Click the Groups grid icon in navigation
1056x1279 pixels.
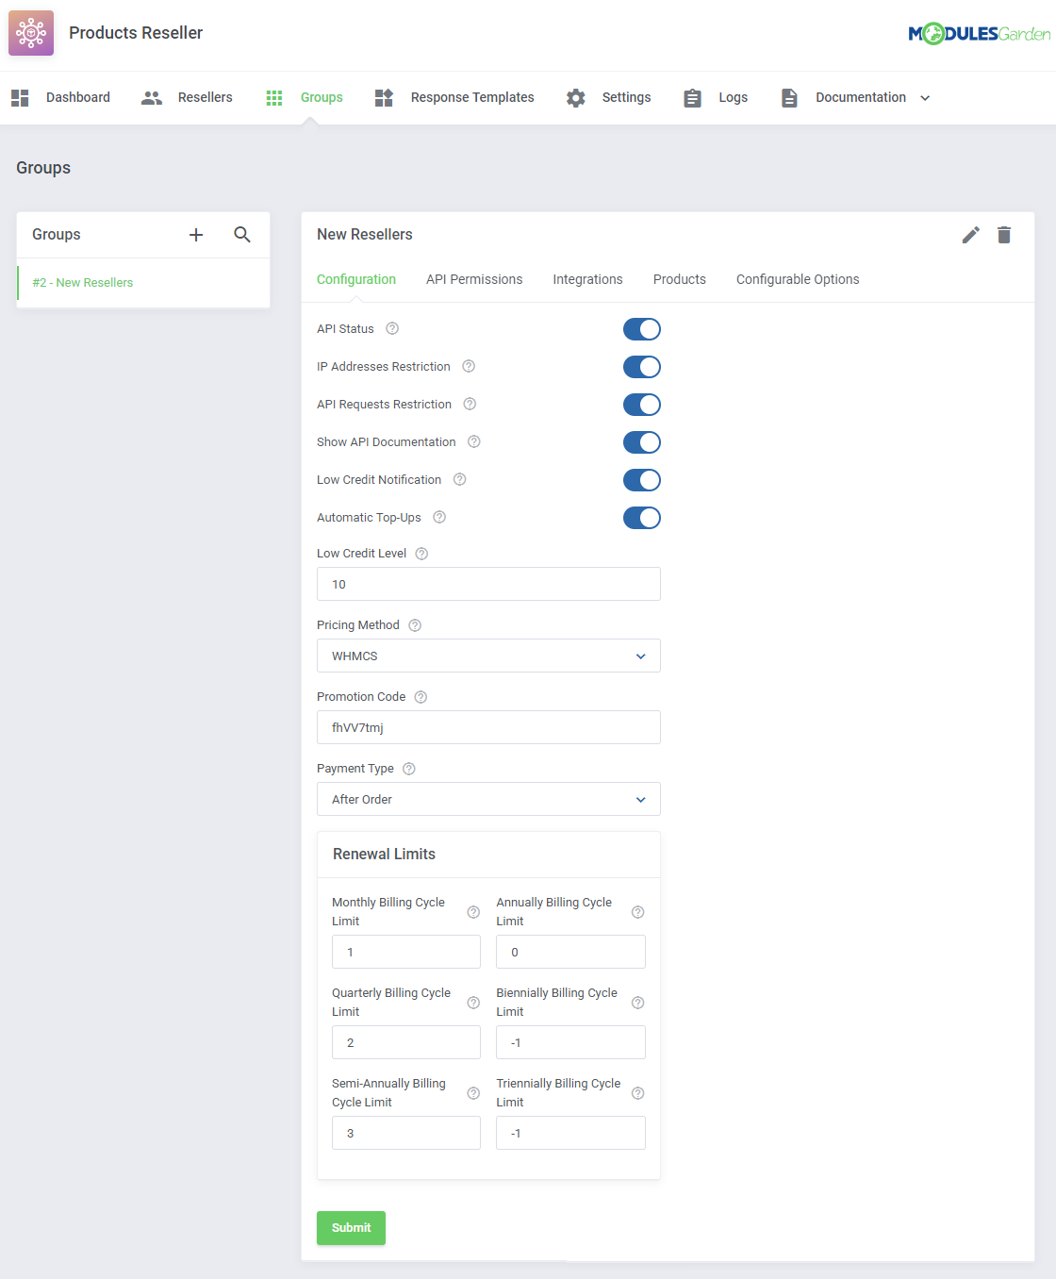274,98
